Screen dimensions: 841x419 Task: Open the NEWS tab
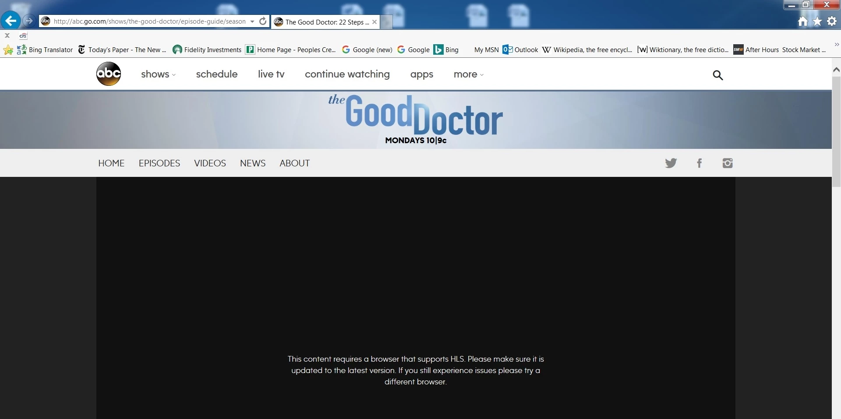(x=253, y=163)
